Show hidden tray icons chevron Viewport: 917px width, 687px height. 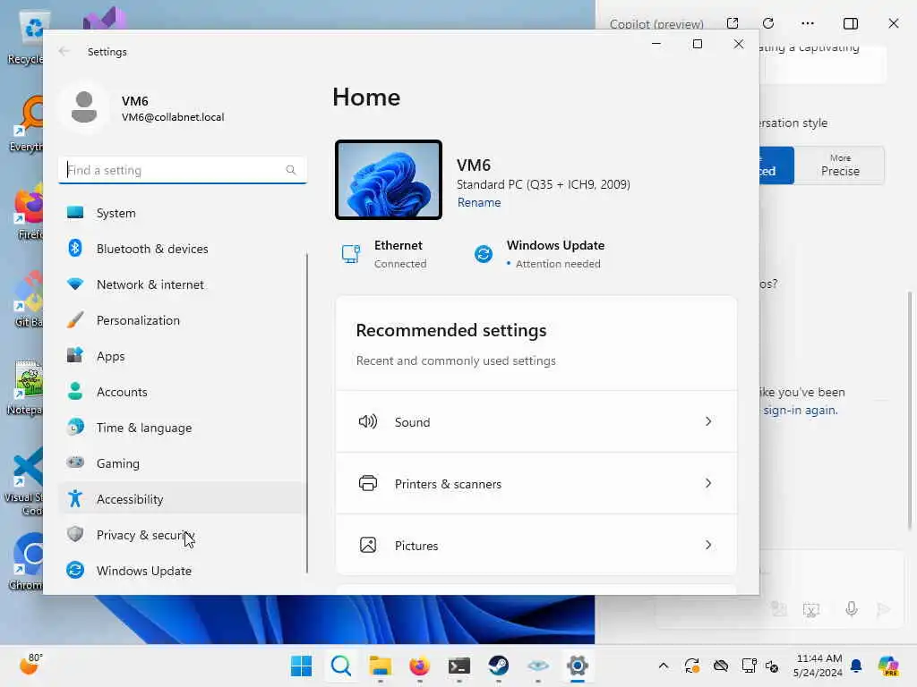[664, 666]
